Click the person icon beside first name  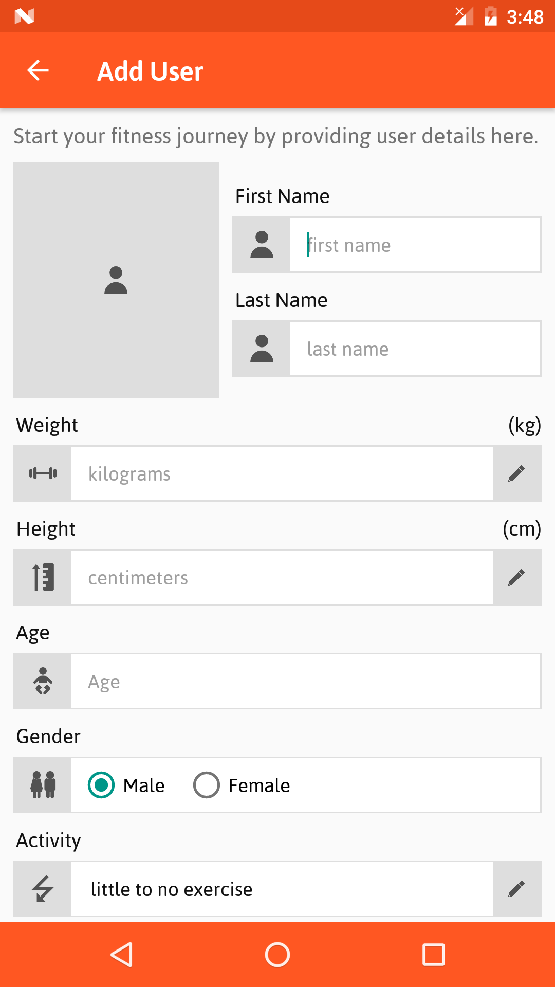click(262, 245)
